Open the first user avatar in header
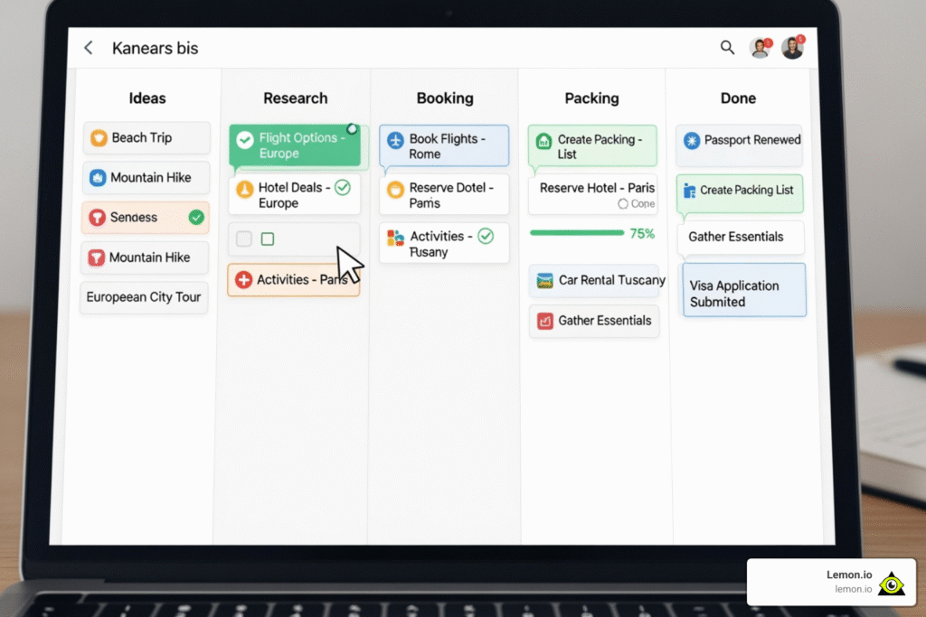This screenshot has width=926, height=617. tap(760, 49)
